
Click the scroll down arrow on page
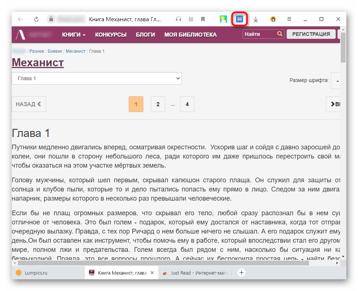click(343, 257)
